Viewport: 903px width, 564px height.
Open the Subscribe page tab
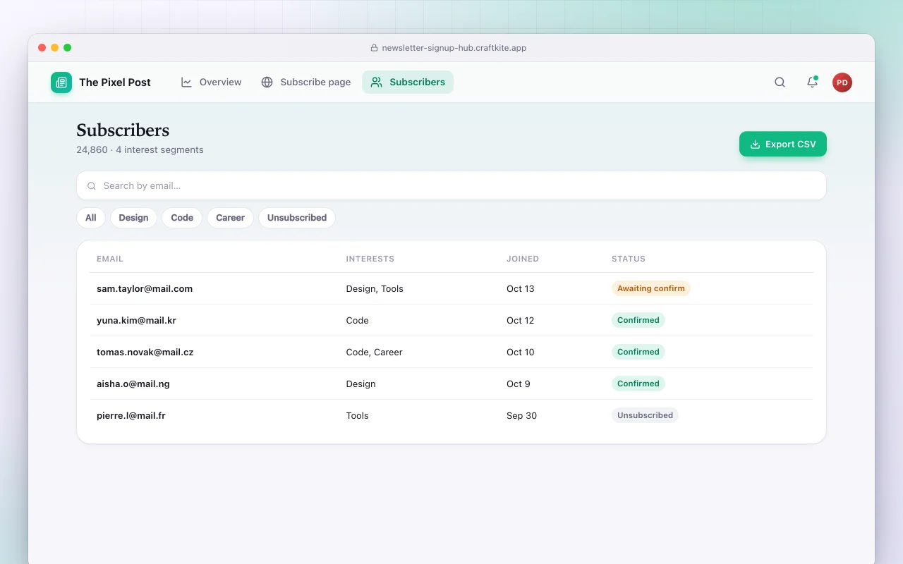[306, 82]
